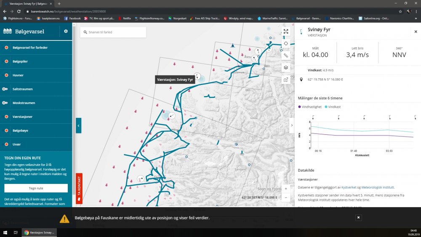Screen dimensions: 421x237
Task: Open the taskbar clock and date
Action: click(x=413, y=232)
